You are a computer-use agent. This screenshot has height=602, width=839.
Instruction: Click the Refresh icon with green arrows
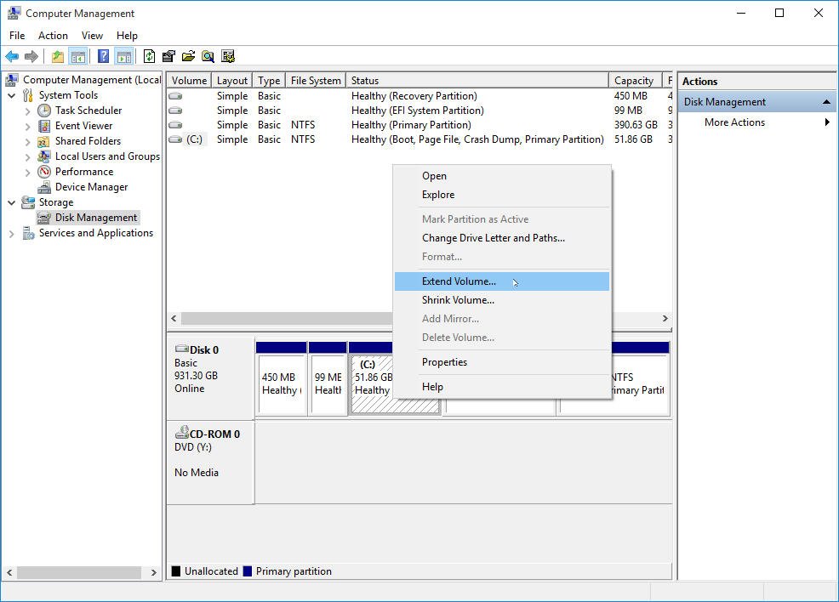[149, 57]
